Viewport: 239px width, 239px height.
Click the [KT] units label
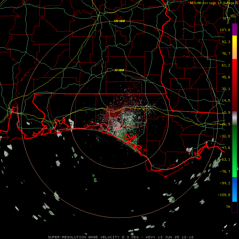tap(227, 18)
